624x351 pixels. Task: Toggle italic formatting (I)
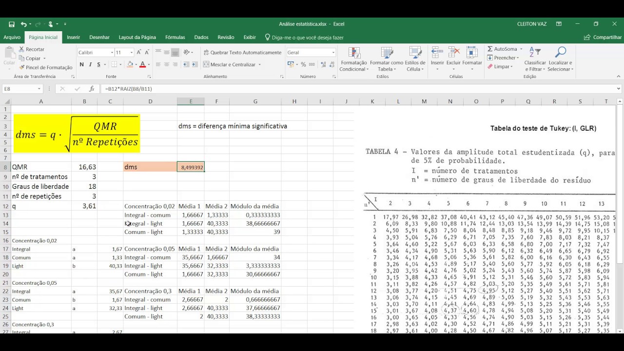[90, 64]
